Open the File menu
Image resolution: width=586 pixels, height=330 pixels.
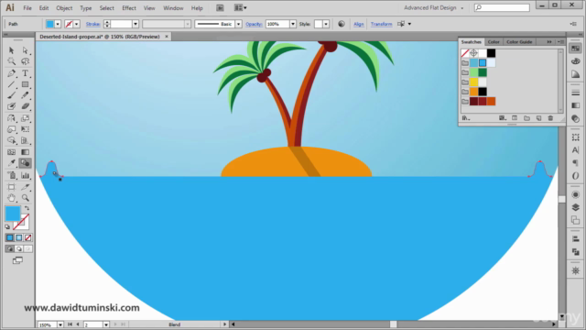[27, 8]
